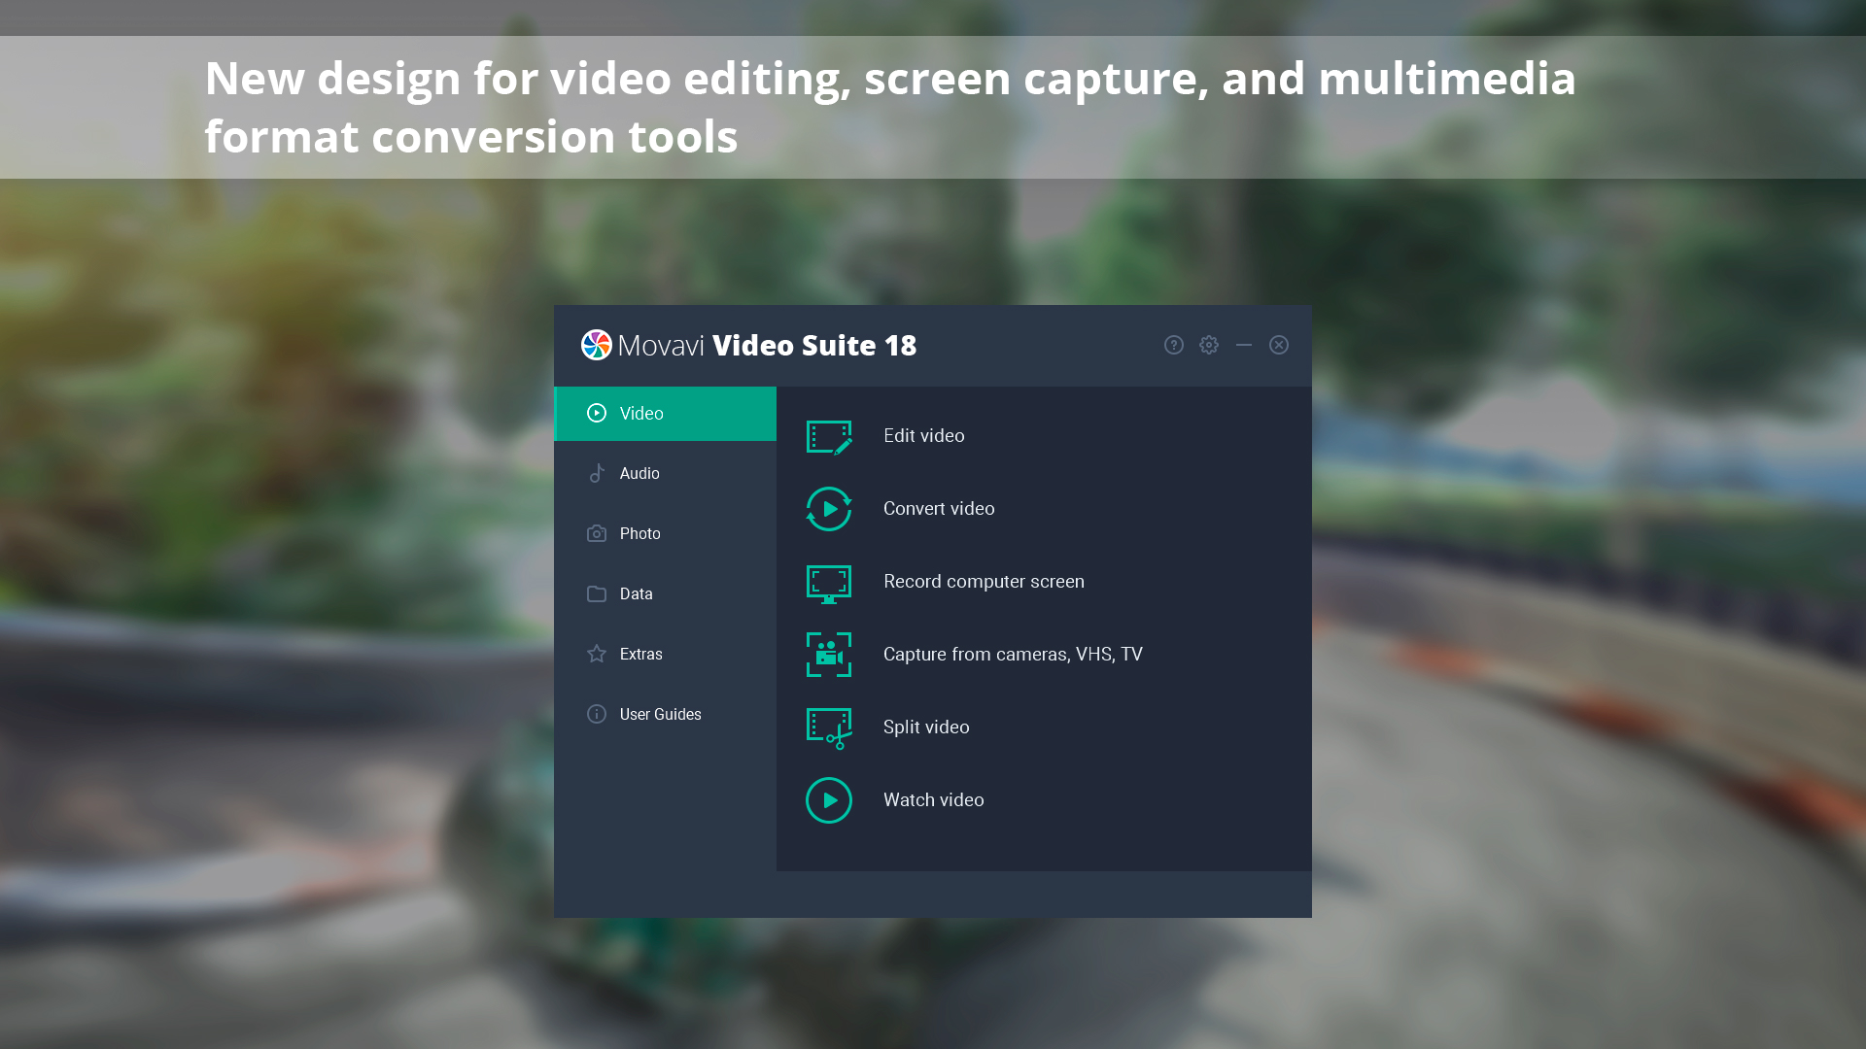Screen dimensions: 1866x1049
Task: Click the Extras star icon
Action: click(596, 654)
